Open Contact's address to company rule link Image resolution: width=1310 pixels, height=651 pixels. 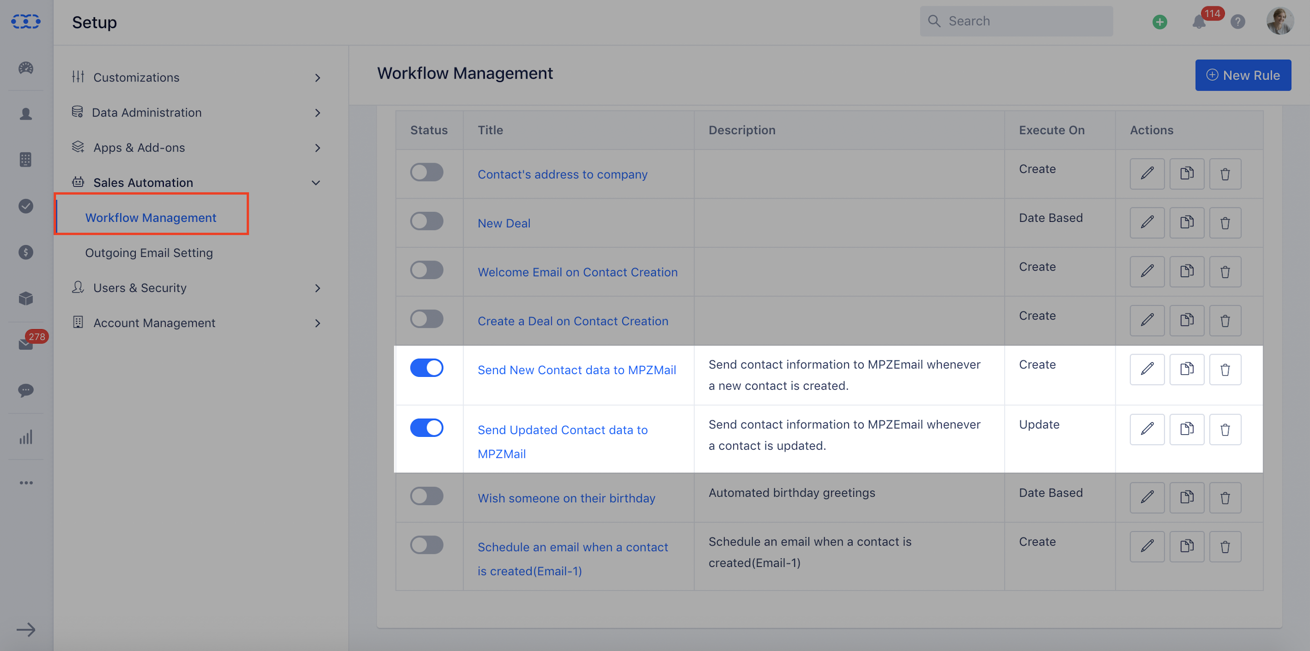click(562, 174)
